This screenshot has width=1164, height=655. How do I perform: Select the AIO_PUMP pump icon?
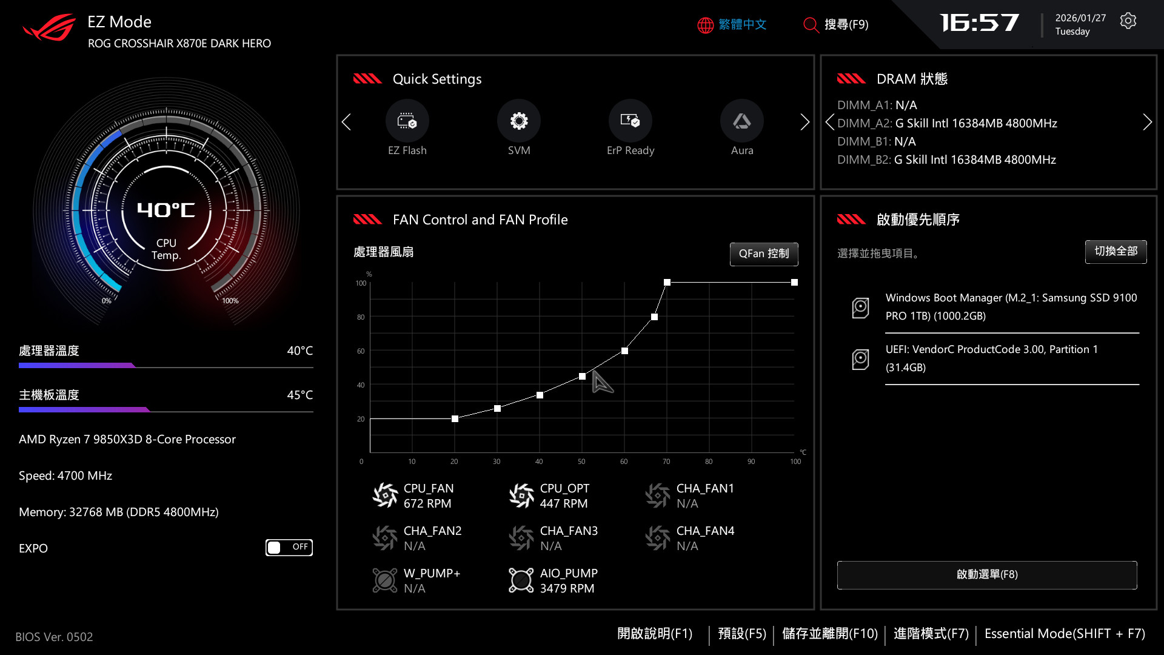[521, 580]
